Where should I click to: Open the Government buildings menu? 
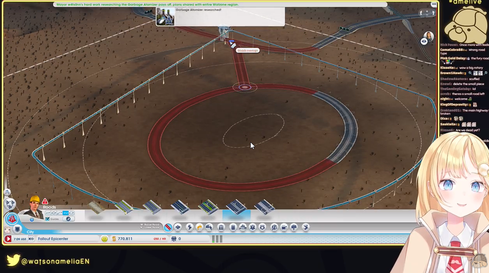221,227
